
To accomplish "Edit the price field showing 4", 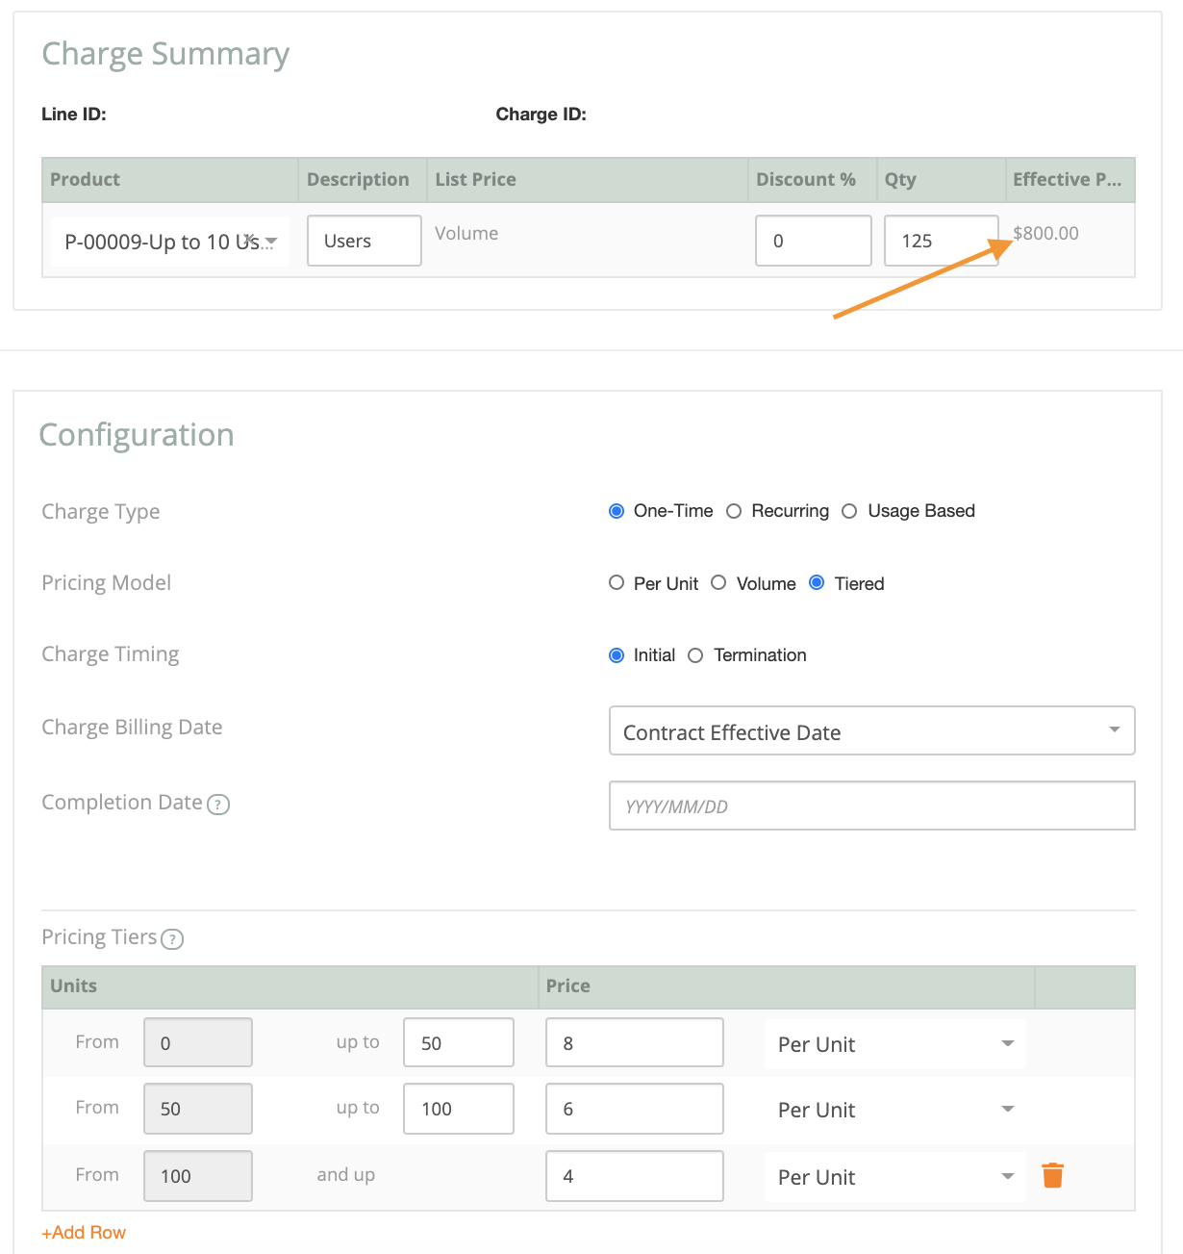I will 635,1176.
